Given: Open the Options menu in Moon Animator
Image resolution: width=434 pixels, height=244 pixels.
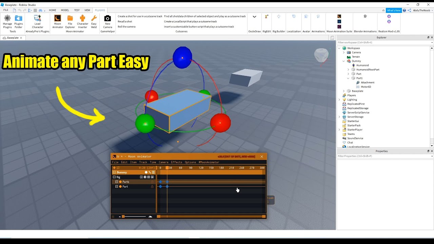Looking at the screenshot, I should pos(190,162).
